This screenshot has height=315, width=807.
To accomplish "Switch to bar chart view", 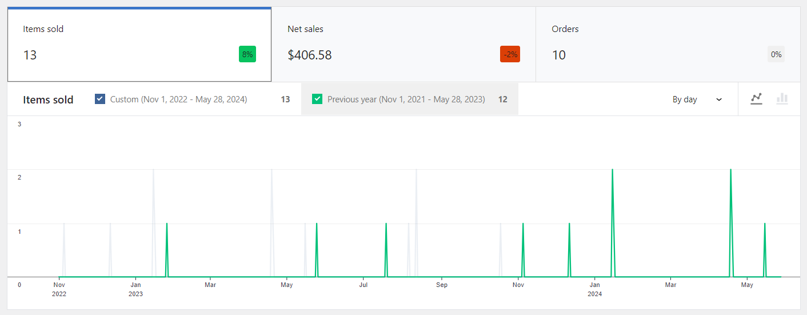I will click(x=782, y=99).
